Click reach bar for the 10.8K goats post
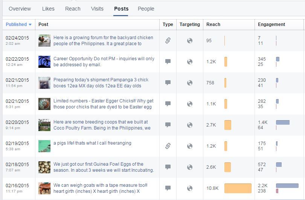The width and height of the screenshot is (305, 200). (x=238, y=188)
